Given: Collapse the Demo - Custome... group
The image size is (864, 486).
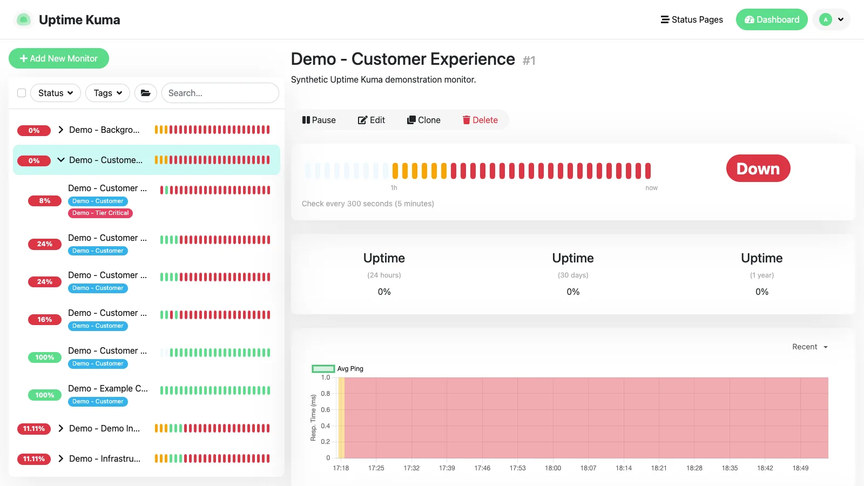Looking at the screenshot, I should (61, 160).
